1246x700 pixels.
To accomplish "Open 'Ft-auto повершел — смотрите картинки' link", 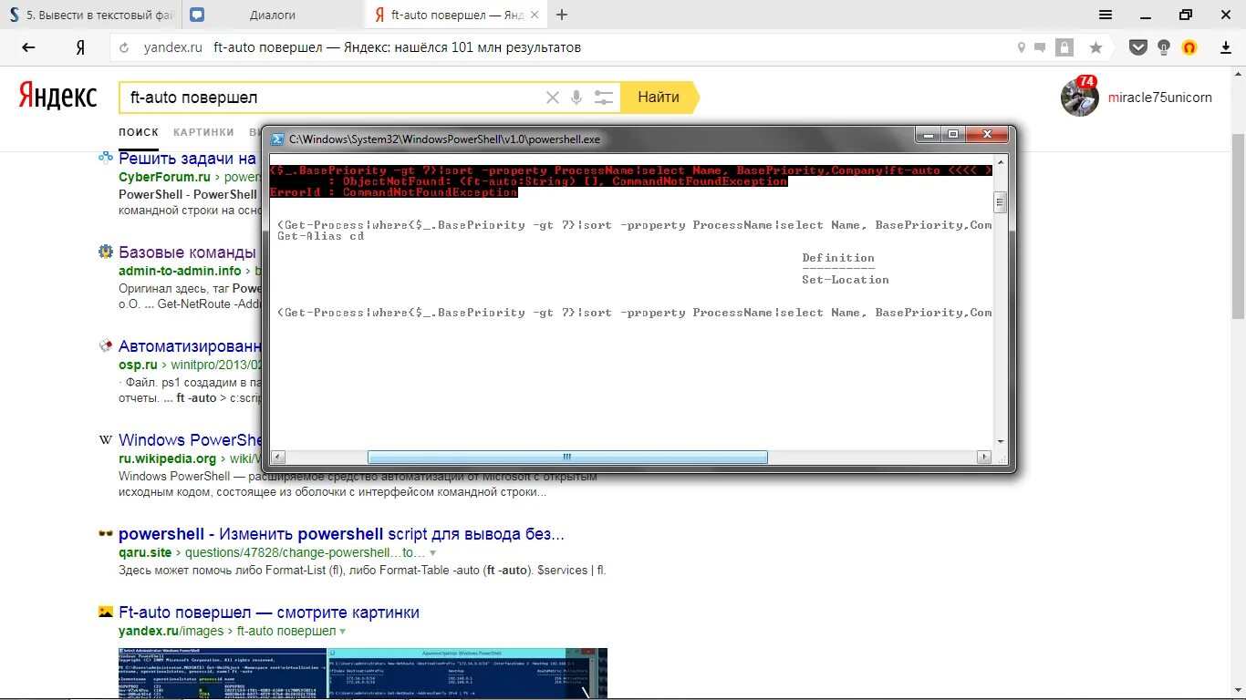I will coord(269,612).
